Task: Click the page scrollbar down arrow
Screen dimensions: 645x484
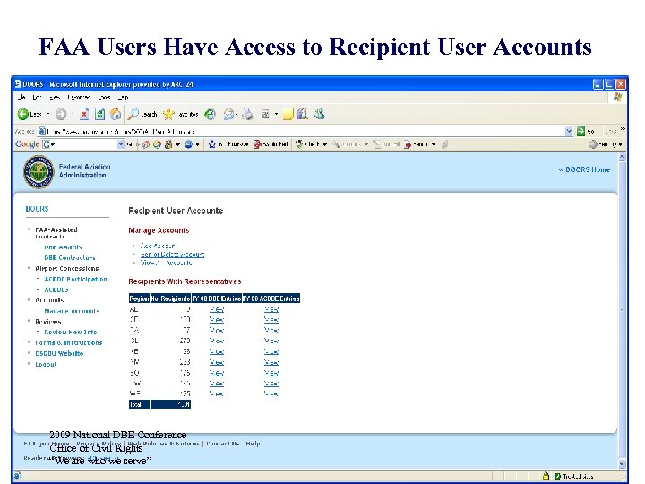Action: coord(622,464)
